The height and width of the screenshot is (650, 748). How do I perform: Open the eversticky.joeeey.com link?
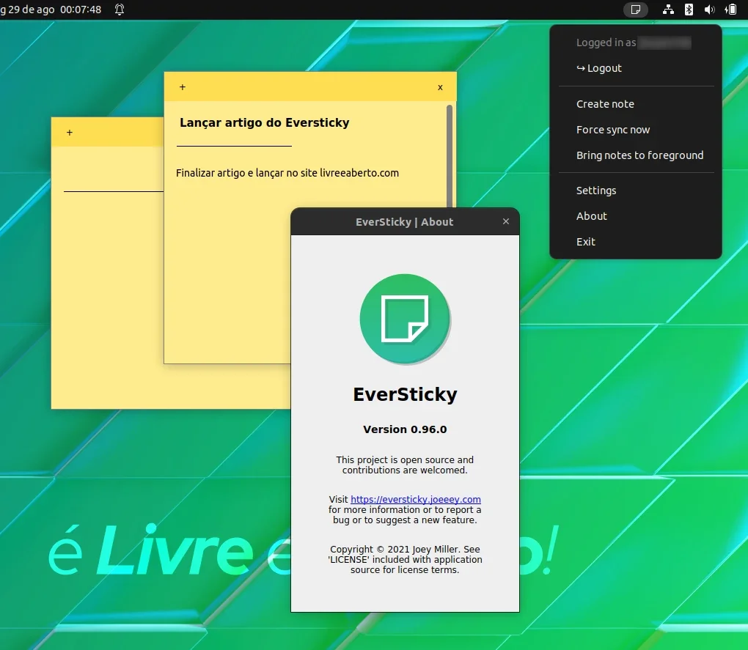click(416, 499)
